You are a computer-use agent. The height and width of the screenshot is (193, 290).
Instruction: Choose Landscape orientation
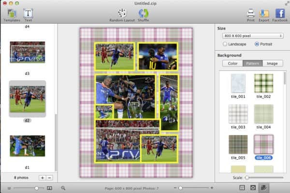tap(225, 44)
